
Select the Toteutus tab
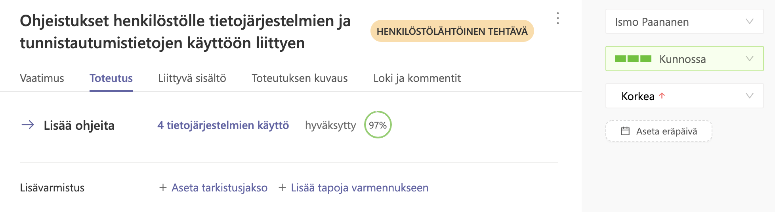(x=111, y=78)
